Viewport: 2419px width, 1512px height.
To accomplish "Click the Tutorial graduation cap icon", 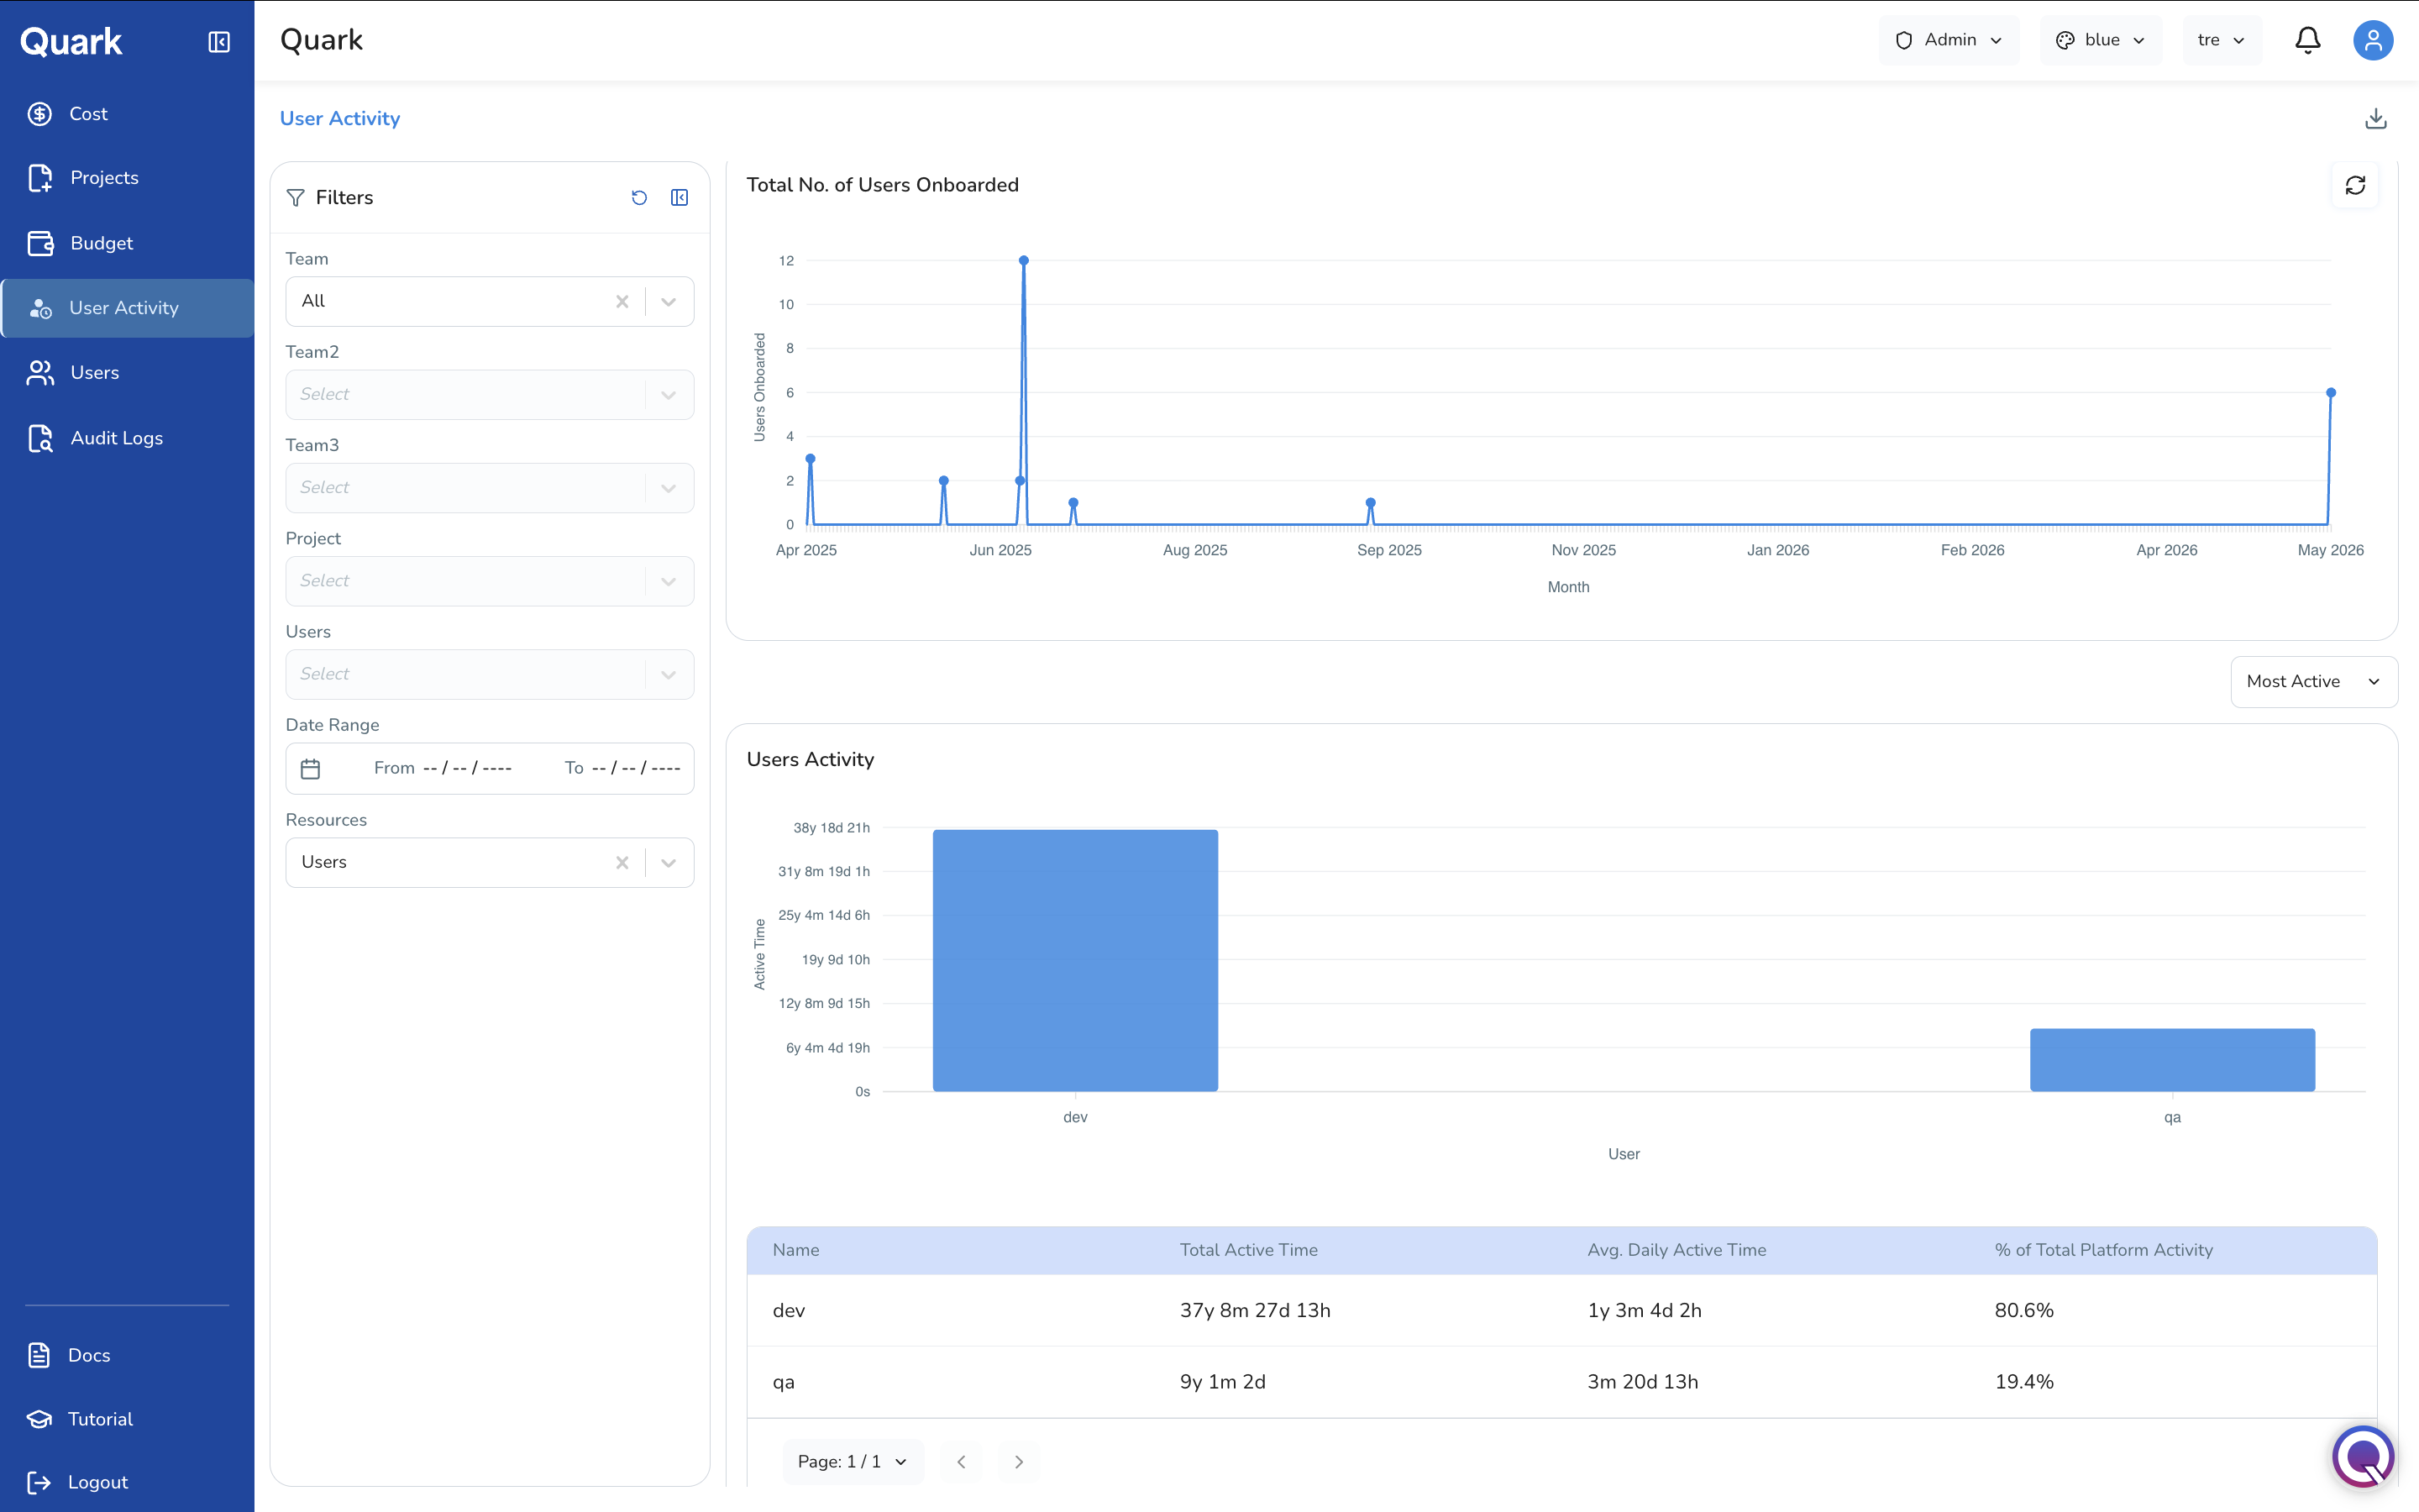I will point(39,1419).
